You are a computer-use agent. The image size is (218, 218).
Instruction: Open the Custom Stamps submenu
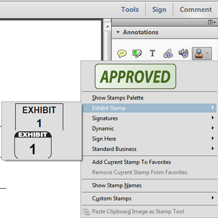click(x=149, y=198)
